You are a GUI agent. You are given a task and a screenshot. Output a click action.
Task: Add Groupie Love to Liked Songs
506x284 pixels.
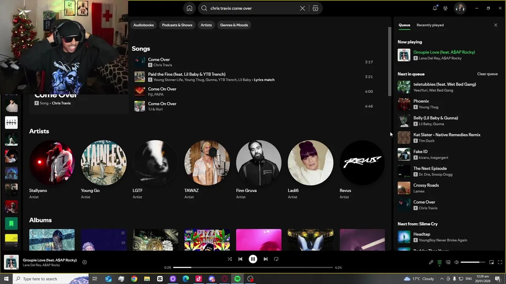(x=85, y=262)
